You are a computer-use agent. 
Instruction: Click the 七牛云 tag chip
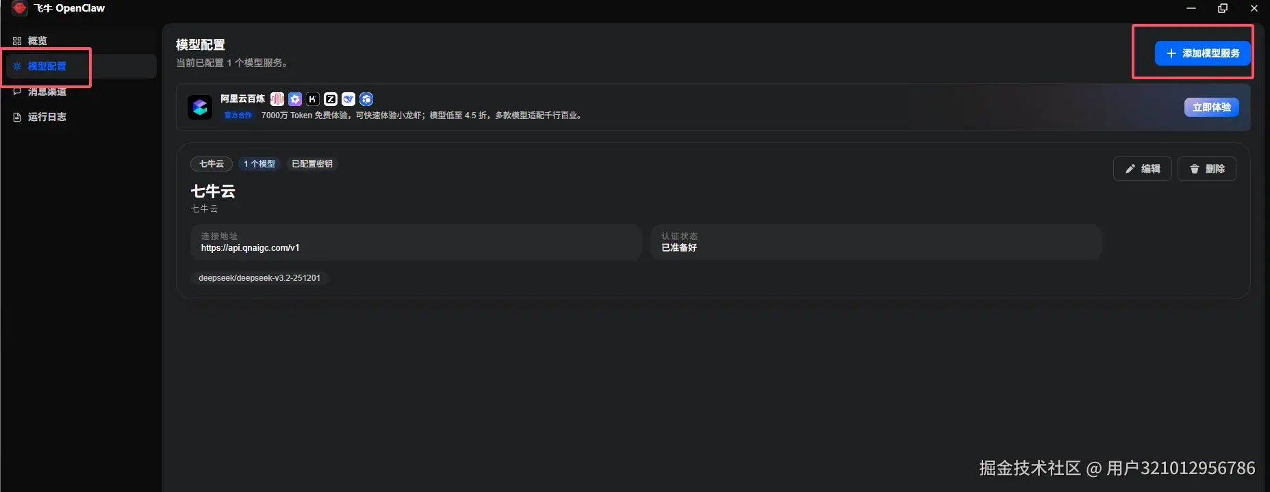212,164
